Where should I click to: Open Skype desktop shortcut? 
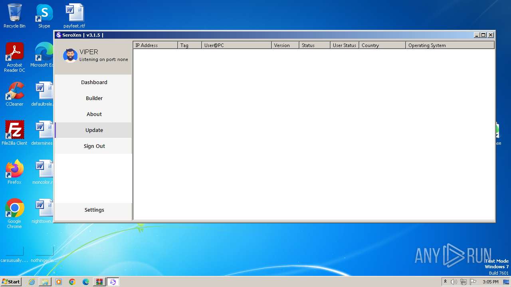pyautogui.click(x=44, y=16)
